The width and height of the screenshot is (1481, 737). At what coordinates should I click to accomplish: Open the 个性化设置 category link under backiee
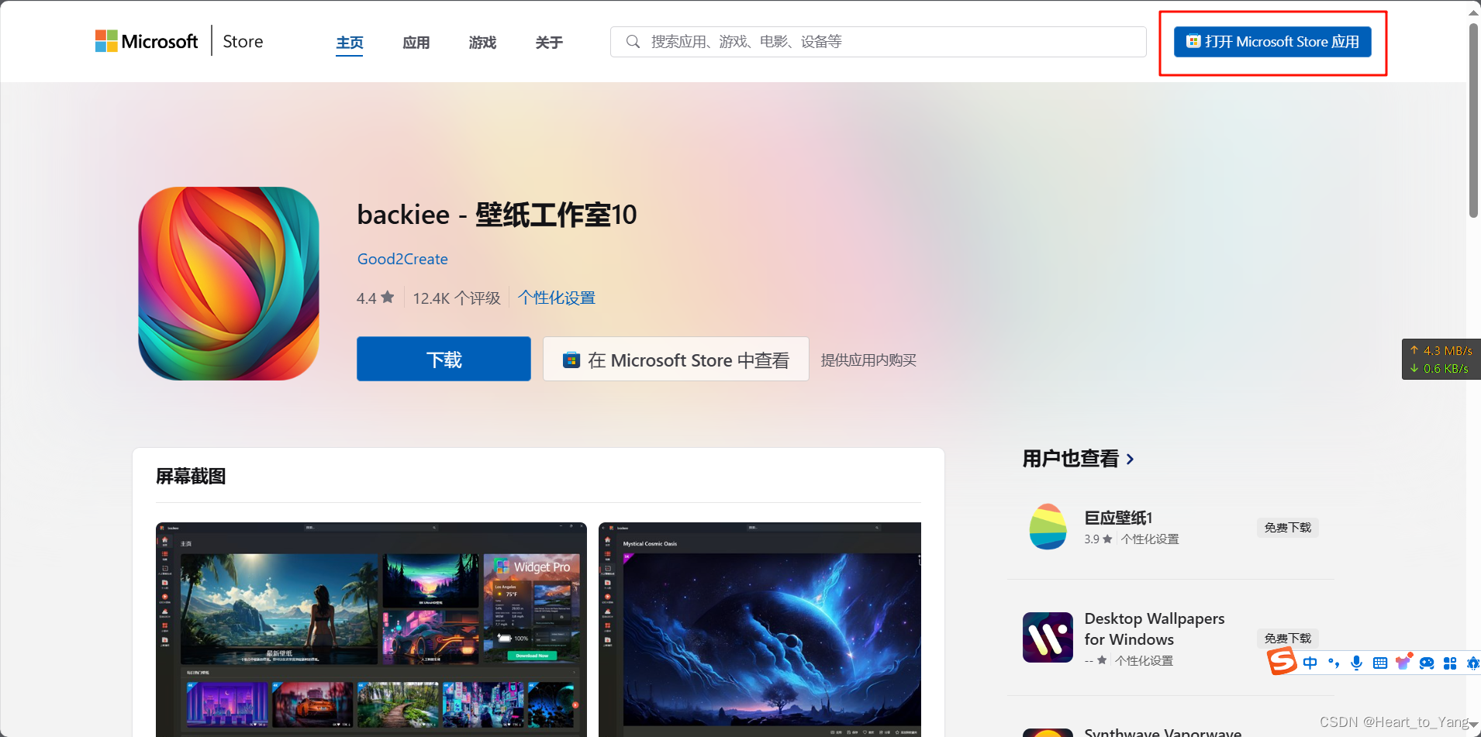(x=557, y=298)
